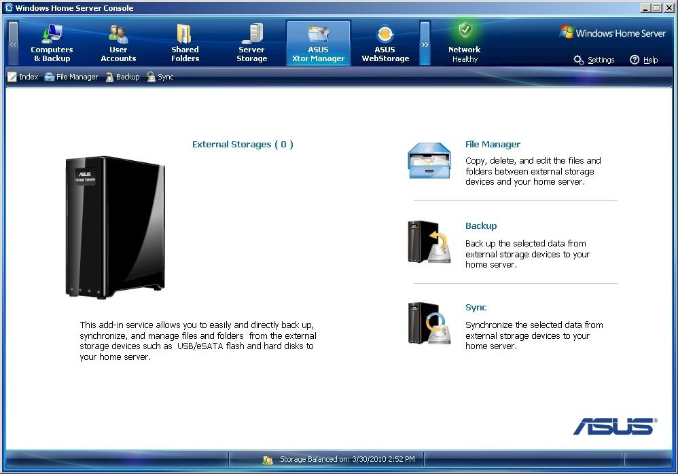The width and height of the screenshot is (678, 474).
Task: Click the User Accounts people icon
Action: coord(118,34)
